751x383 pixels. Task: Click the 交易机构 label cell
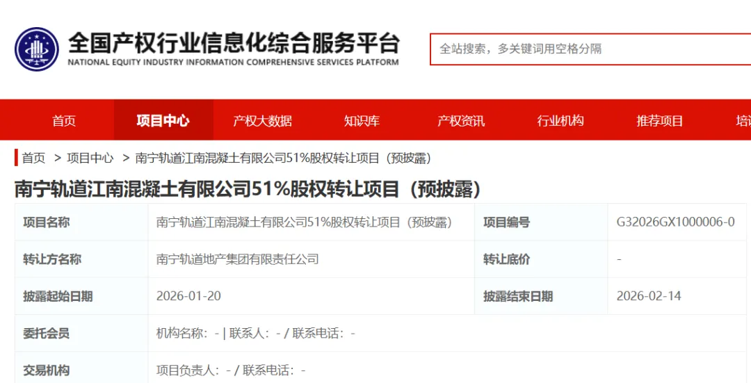click(x=81, y=368)
